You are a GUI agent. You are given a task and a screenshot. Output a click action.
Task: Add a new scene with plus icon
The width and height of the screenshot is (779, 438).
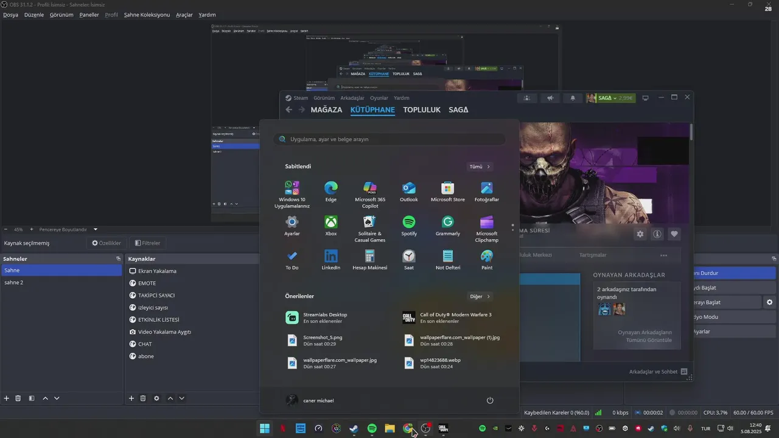(x=6, y=398)
